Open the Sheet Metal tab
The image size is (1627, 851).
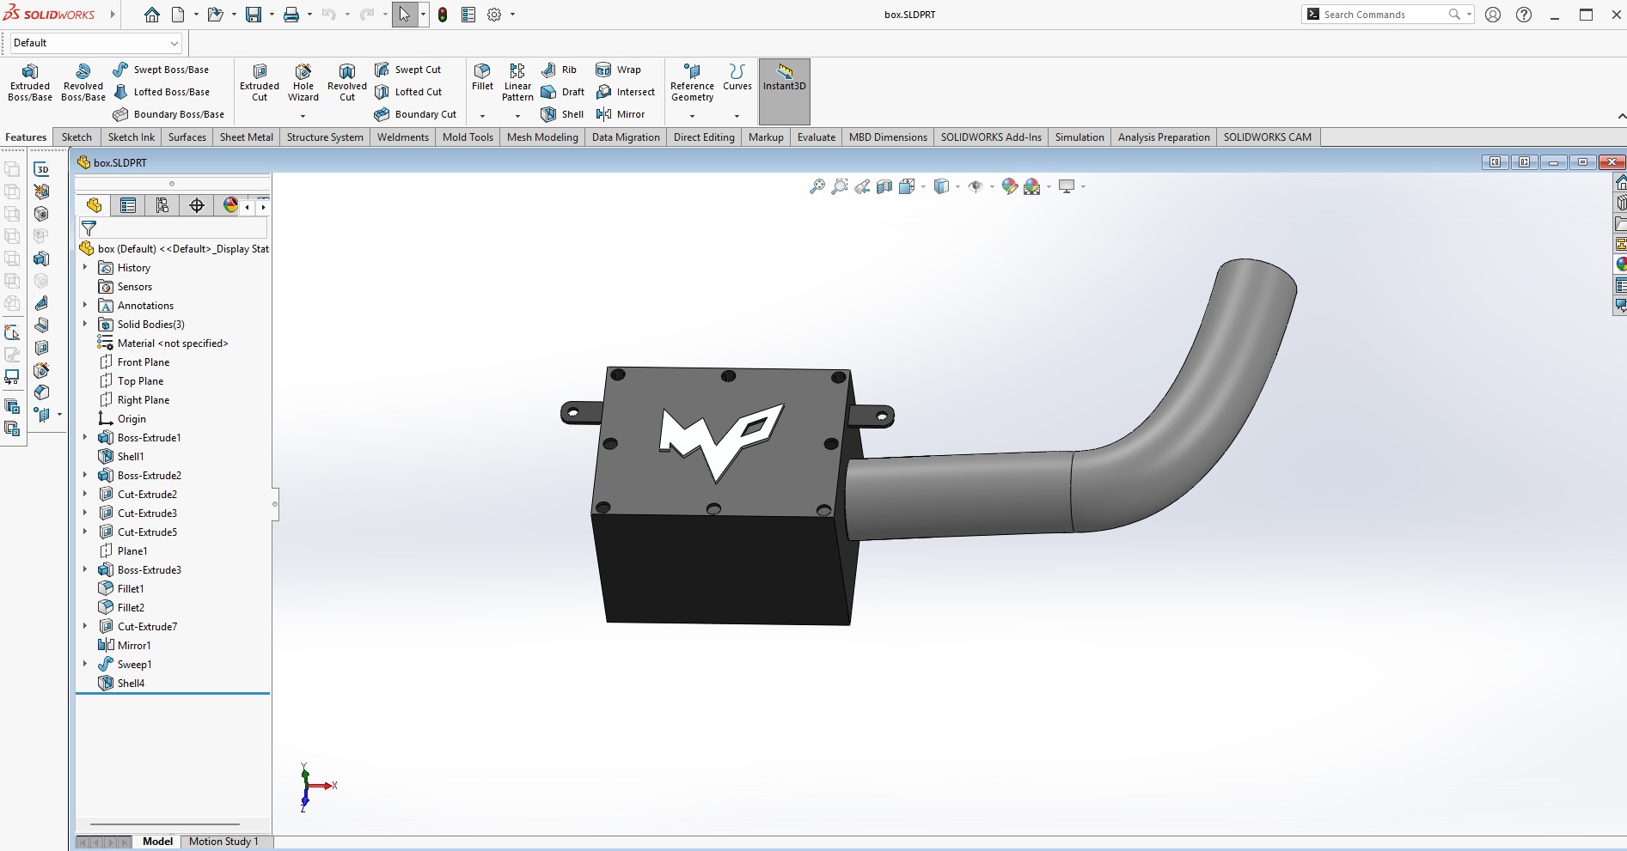247,137
